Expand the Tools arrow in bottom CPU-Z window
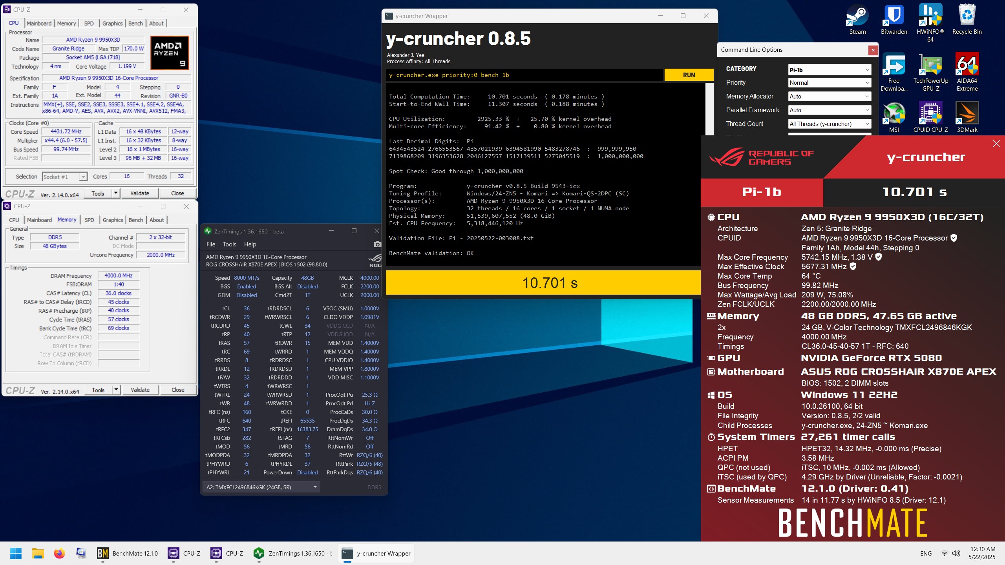 click(x=116, y=390)
